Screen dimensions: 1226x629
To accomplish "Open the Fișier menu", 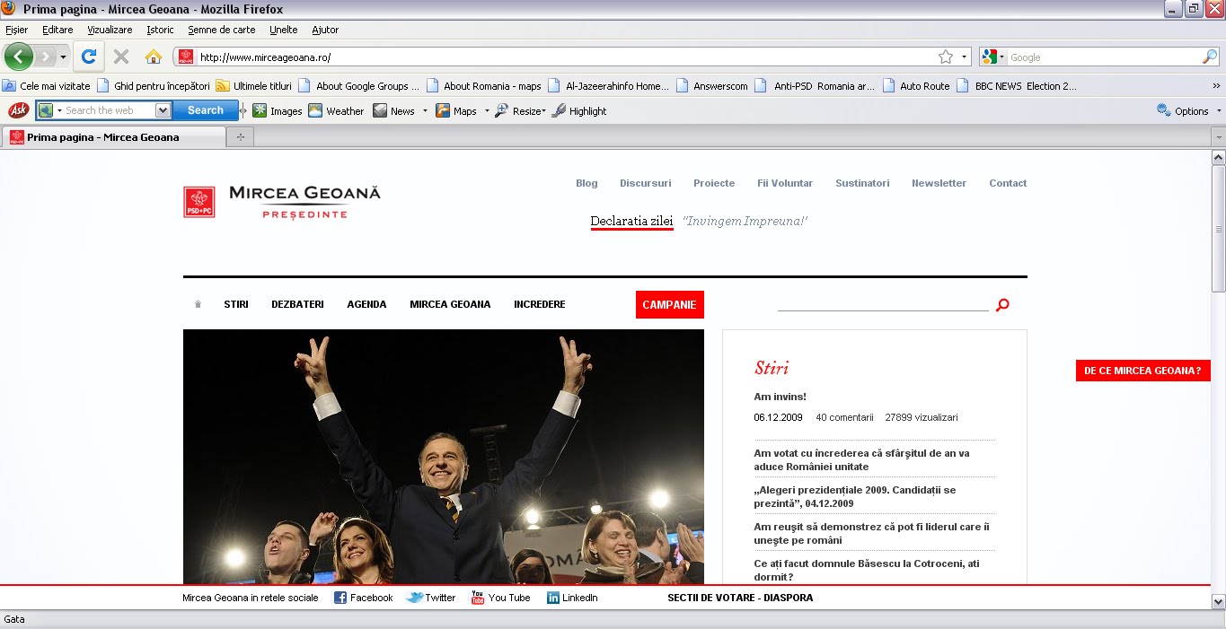I will pyautogui.click(x=17, y=30).
